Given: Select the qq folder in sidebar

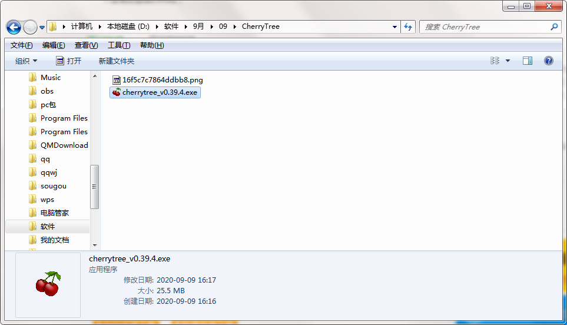Looking at the screenshot, I should pos(45,159).
